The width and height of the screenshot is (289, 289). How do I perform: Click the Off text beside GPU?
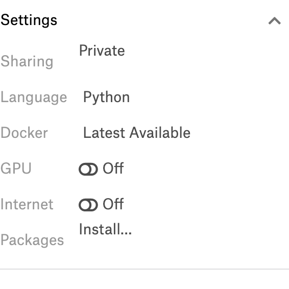(113, 168)
